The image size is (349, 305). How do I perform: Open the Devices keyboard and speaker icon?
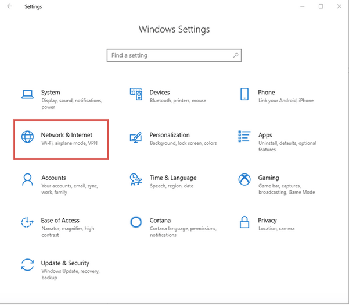(136, 94)
